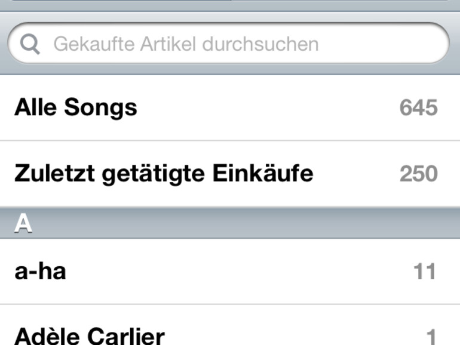The width and height of the screenshot is (460, 345).
Task: Click the blank area in the Adèle Carlier row
Action: pos(287,335)
